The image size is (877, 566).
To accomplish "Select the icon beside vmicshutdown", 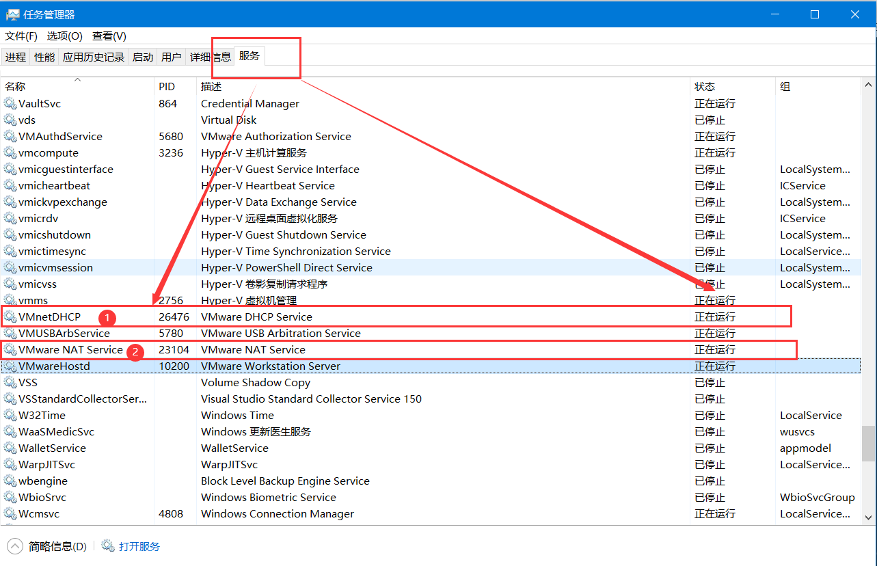I will click(10, 235).
